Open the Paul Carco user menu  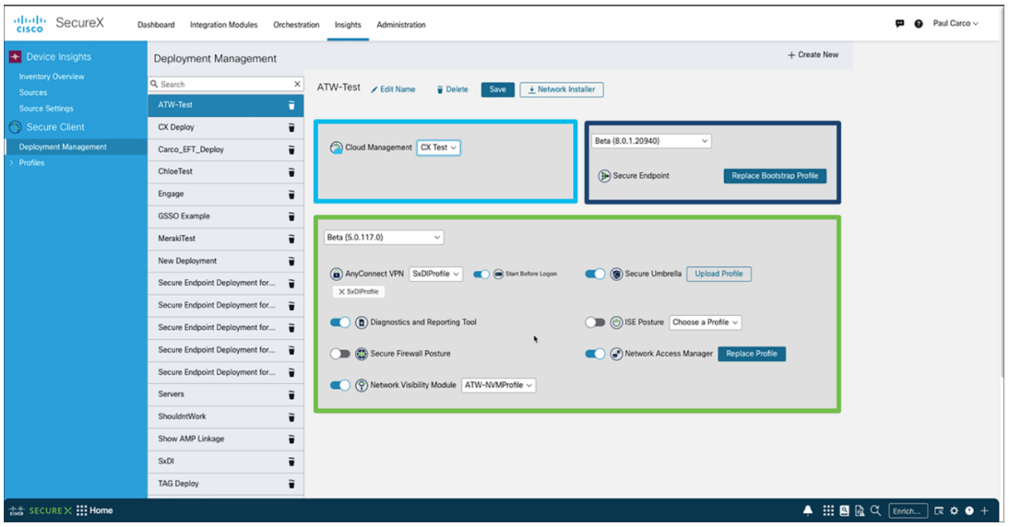pos(956,24)
